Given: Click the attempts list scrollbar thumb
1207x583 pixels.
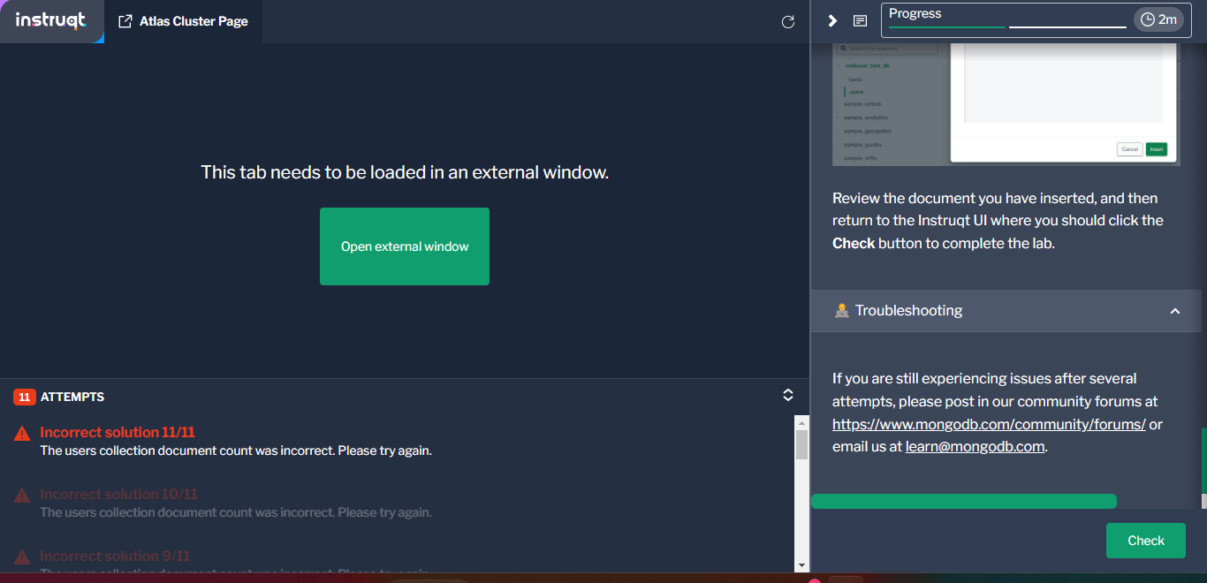Looking at the screenshot, I should [x=801, y=444].
